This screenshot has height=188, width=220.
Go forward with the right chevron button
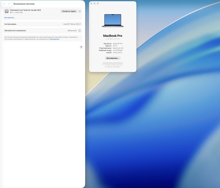coord(9,4)
